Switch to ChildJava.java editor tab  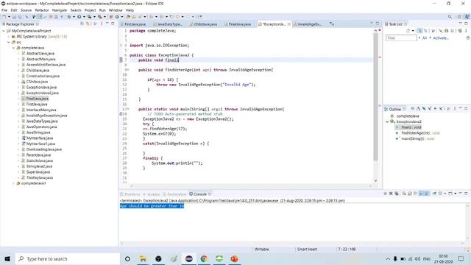point(205,24)
